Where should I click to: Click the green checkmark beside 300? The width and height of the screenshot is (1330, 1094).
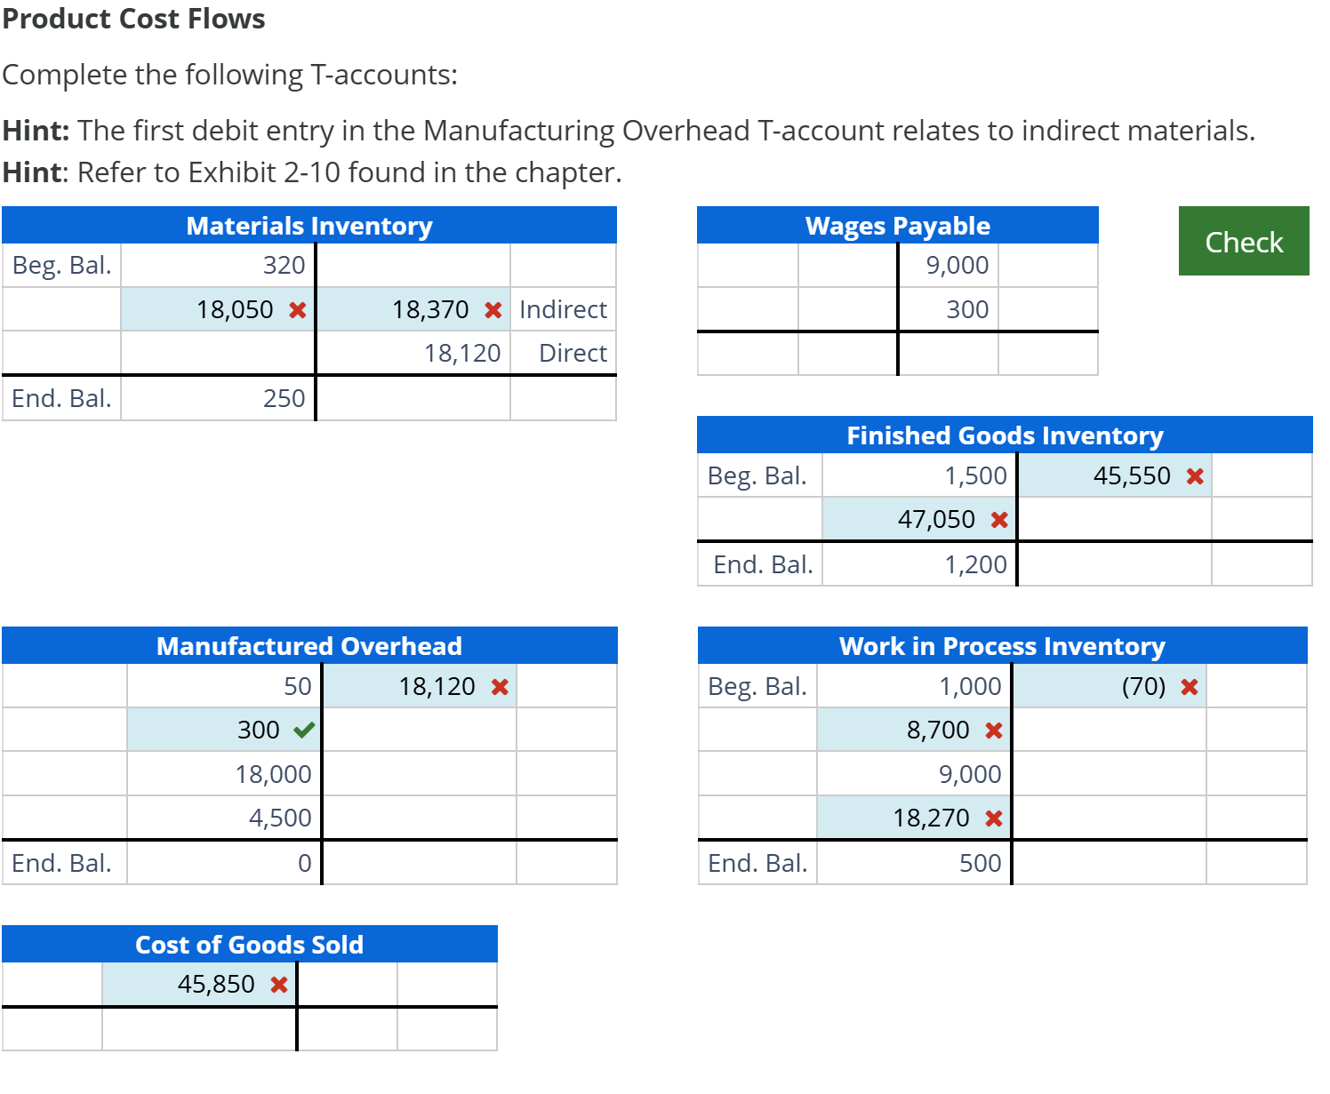click(302, 729)
